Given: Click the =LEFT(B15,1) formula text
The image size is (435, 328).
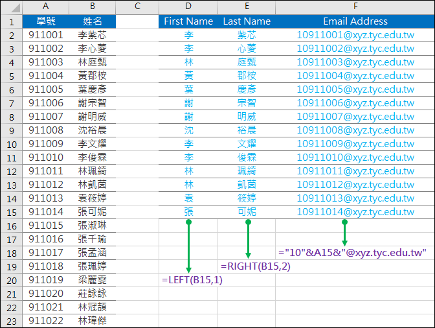Looking at the screenshot, I should coord(192,280).
